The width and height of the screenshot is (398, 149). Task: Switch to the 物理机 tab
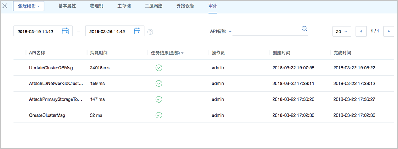pyautogui.click(x=97, y=6)
